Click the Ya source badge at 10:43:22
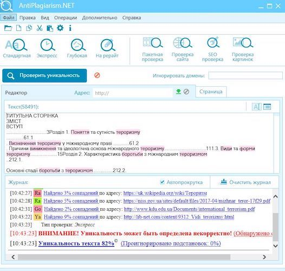Screen dimensions: 285x271 point(38,217)
